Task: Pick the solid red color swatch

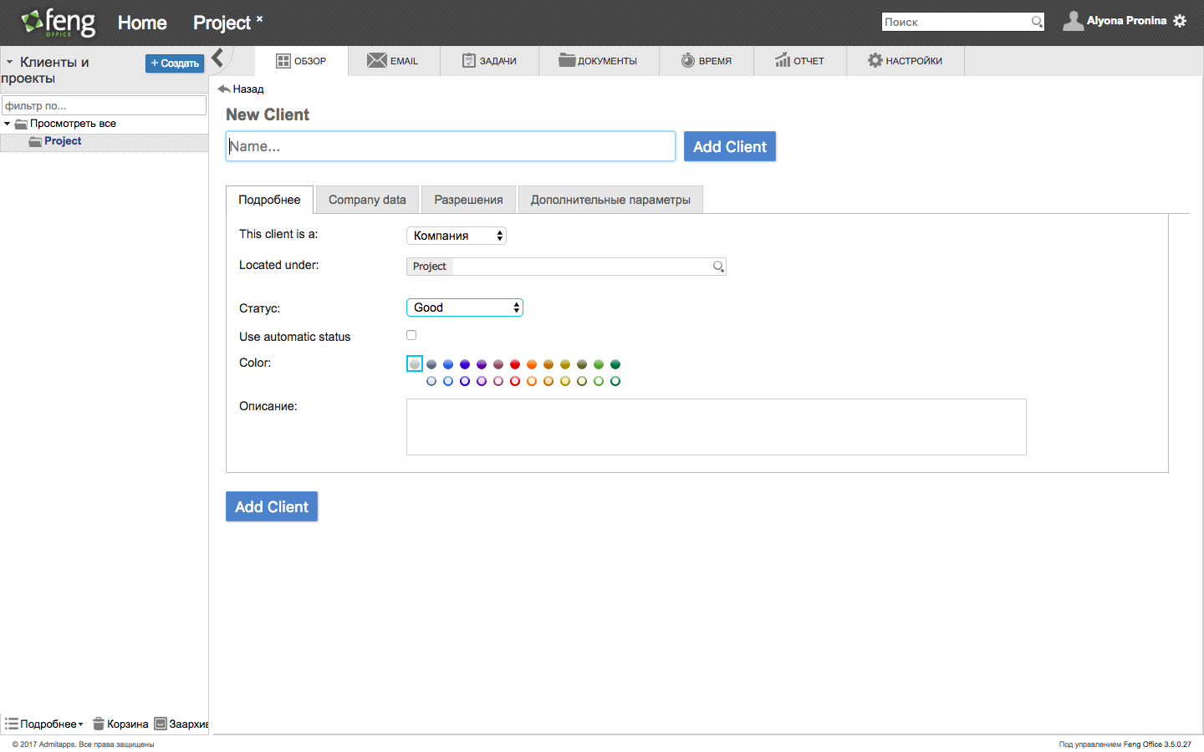Action: pyautogui.click(x=515, y=364)
